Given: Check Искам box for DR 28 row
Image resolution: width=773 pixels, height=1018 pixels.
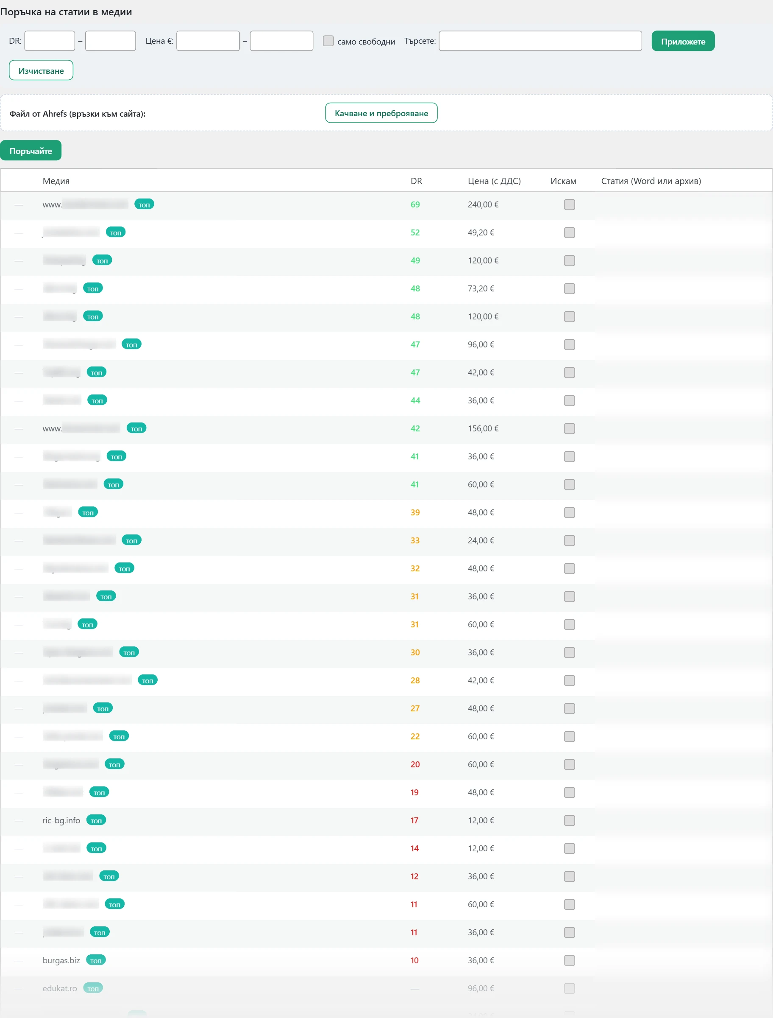Looking at the screenshot, I should [569, 680].
